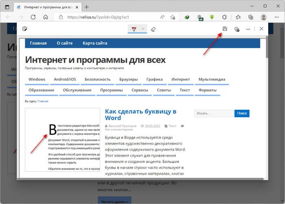Viewport: 285px width, 204px height.
Task: Open the Интернет category tab
Action: point(181,80)
